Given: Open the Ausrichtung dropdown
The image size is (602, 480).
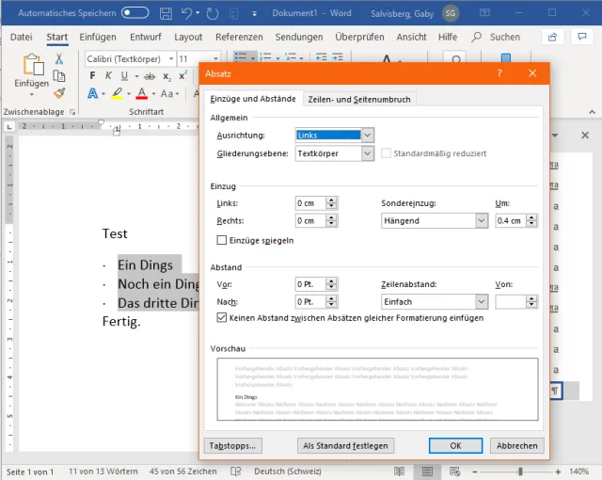Looking at the screenshot, I should [x=367, y=136].
